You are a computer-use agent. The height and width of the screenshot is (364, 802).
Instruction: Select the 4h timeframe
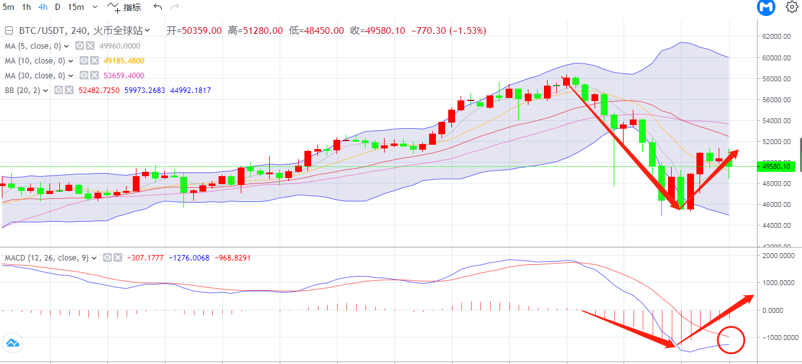pyautogui.click(x=43, y=7)
